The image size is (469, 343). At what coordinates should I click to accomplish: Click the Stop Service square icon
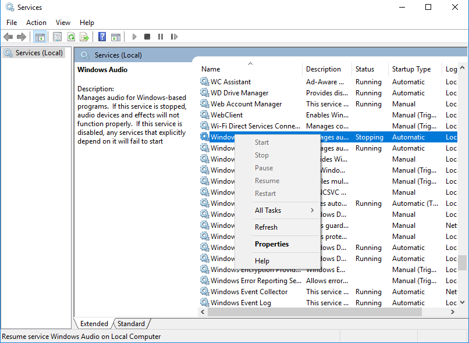pos(147,37)
